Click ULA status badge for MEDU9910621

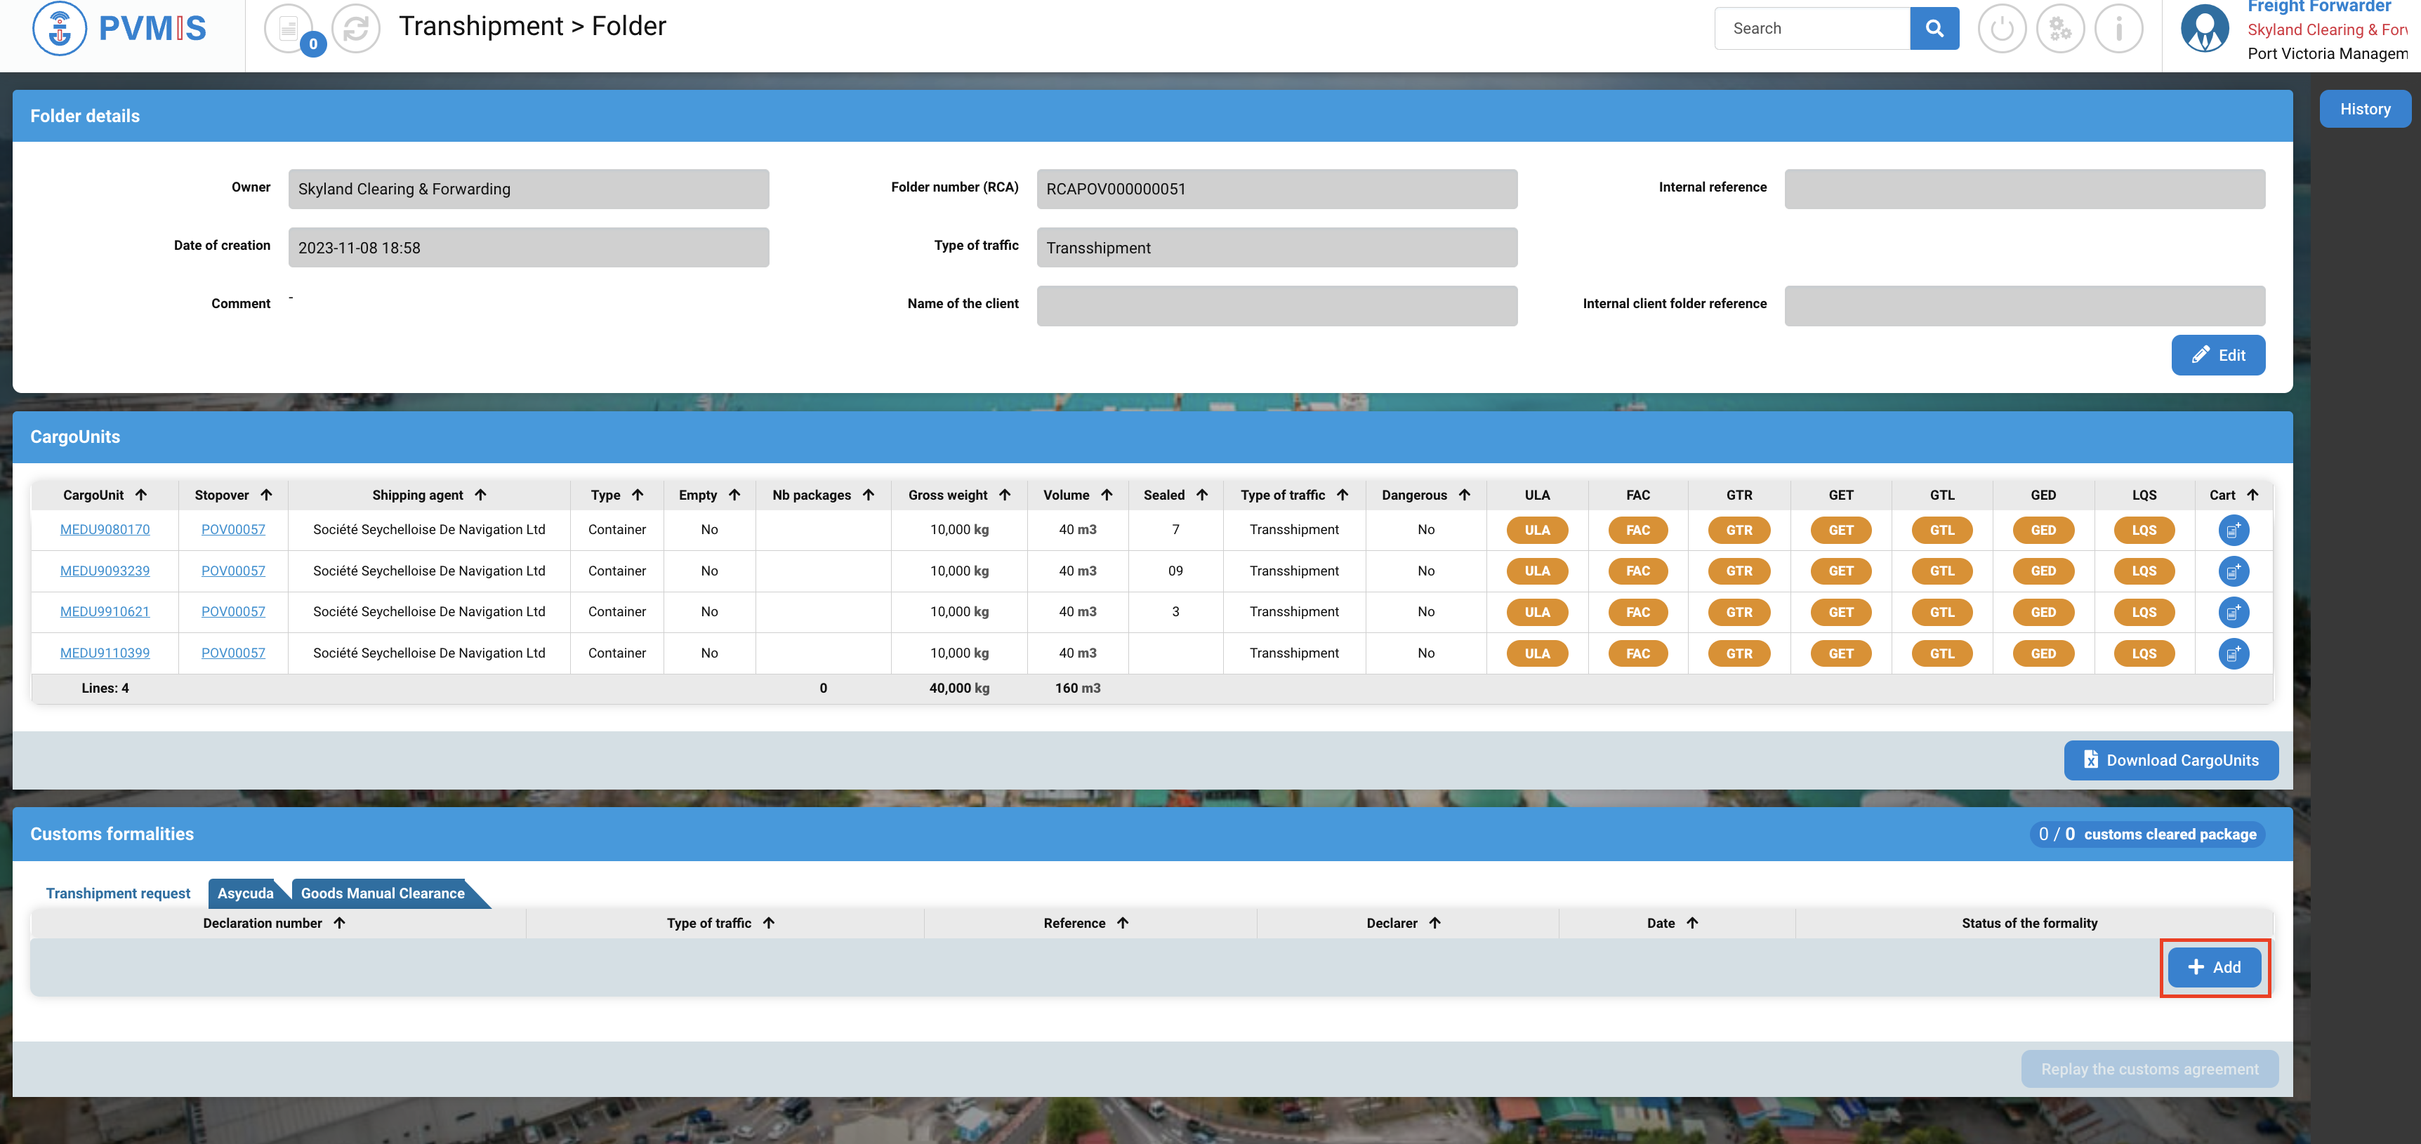point(1536,613)
